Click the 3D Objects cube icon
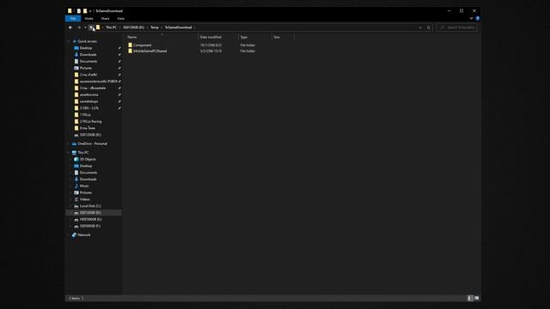The height and width of the screenshot is (309, 550). 76,160
